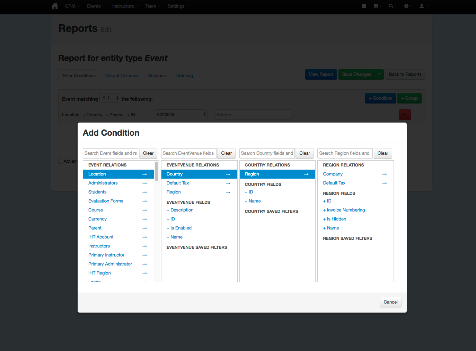Clear the Event fields search
Screen dimensions: 476x351
click(x=148, y=153)
